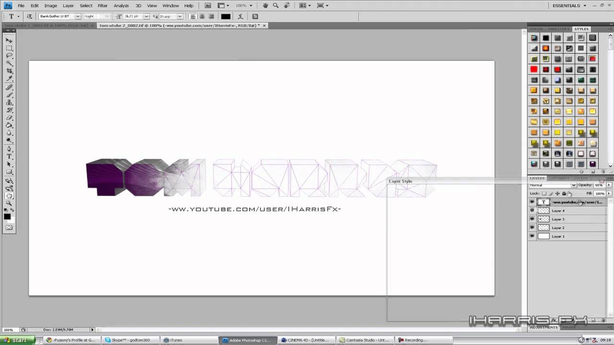The width and height of the screenshot is (614, 345).
Task: Open the layer Opacity slider arrow
Action: tap(609, 185)
